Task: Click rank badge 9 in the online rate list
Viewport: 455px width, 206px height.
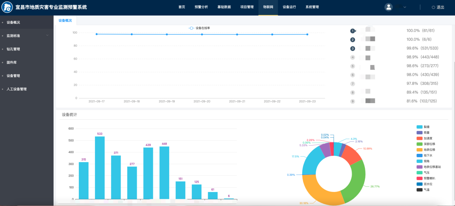Action: click(x=353, y=101)
